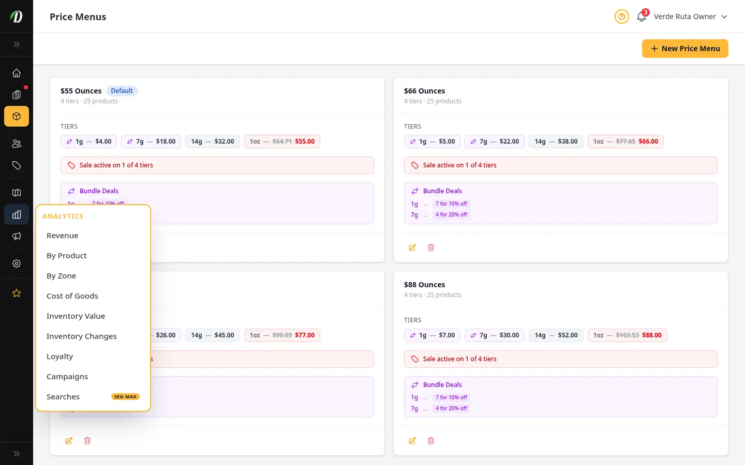
Task: Open the megaphone marketing sidebar icon
Action: tap(17, 236)
